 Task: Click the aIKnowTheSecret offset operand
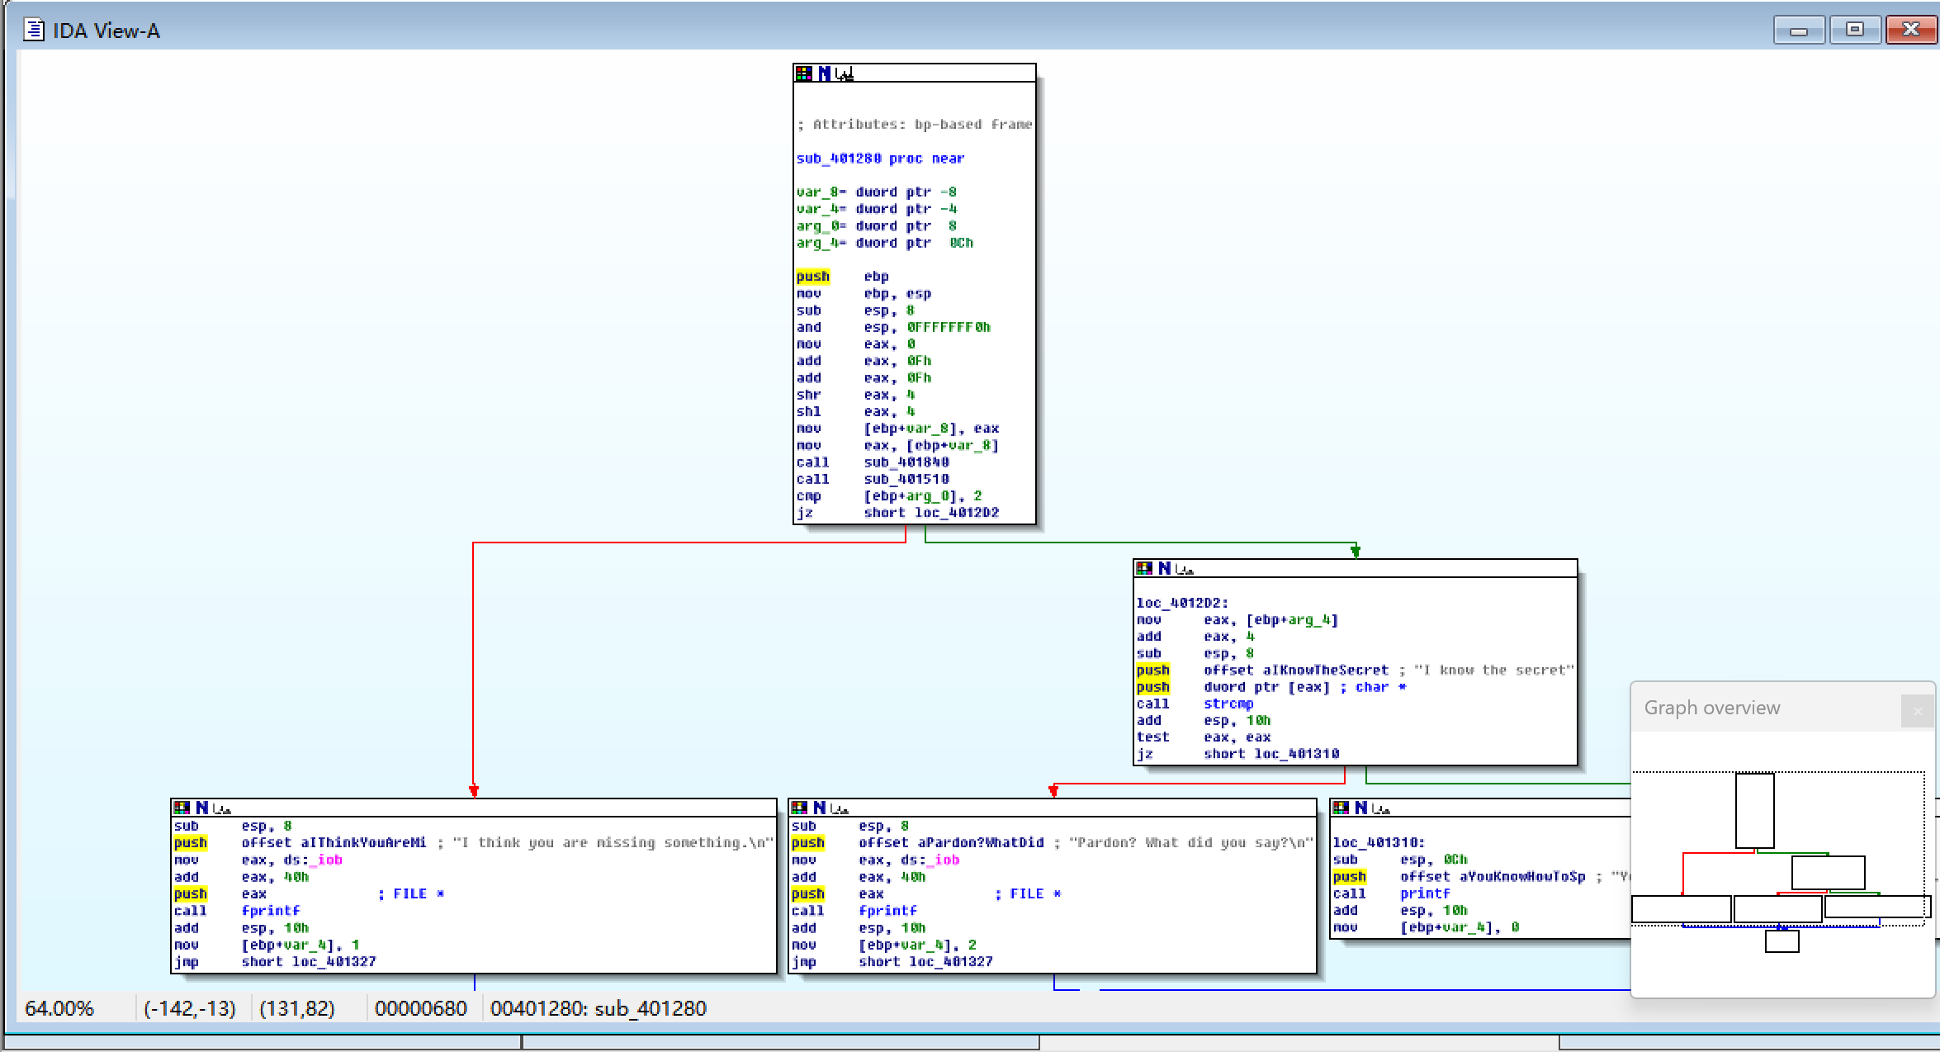(1325, 671)
